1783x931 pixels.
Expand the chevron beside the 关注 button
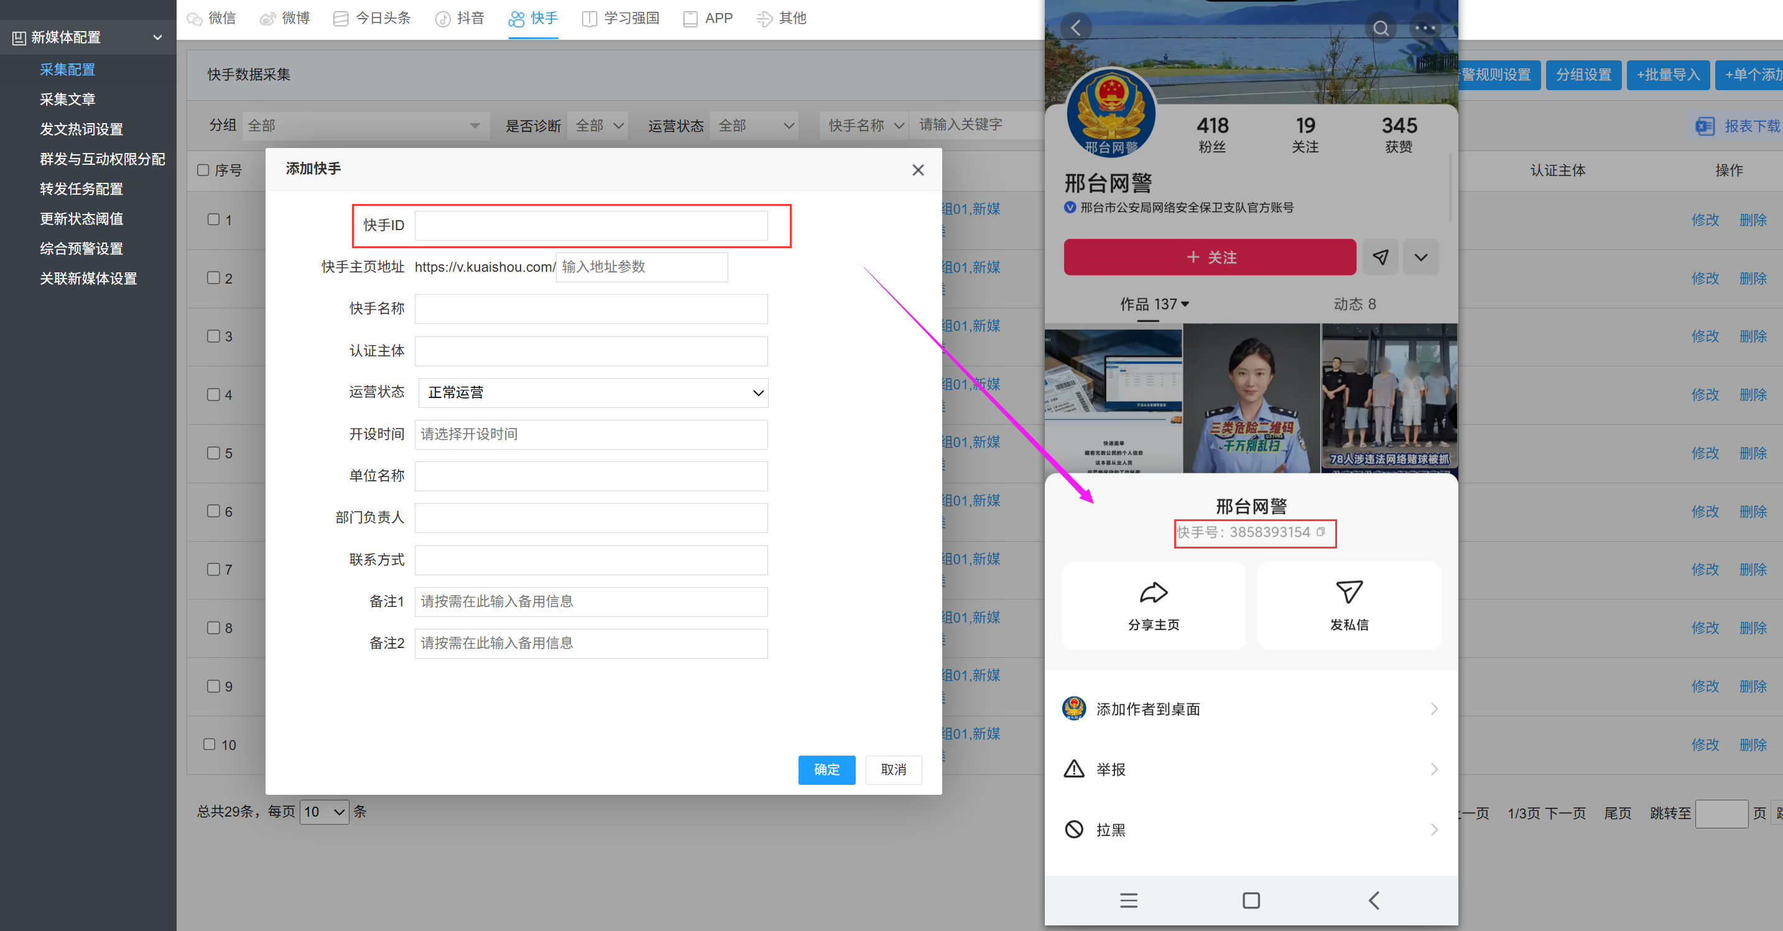pos(1420,257)
